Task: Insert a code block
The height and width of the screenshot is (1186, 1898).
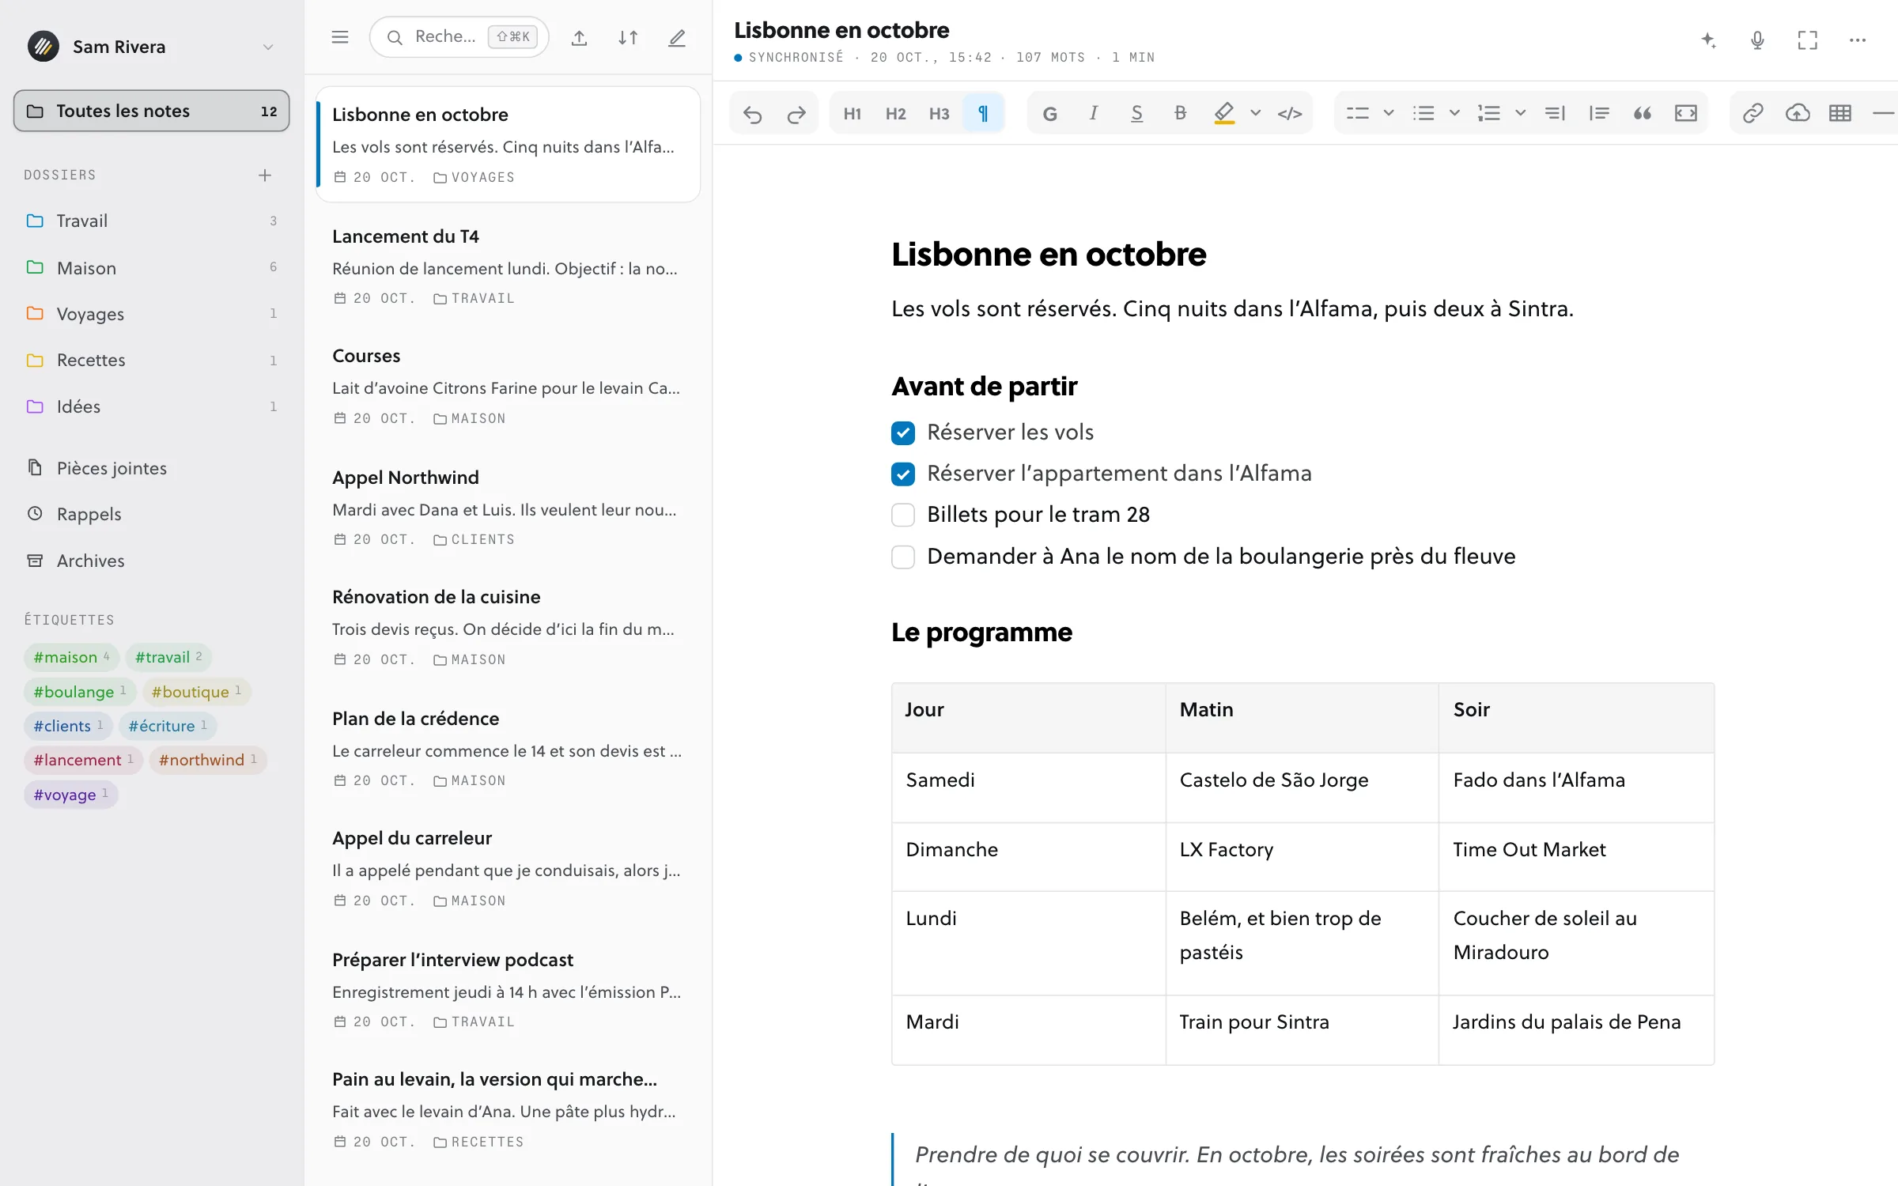Action: point(1686,114)
